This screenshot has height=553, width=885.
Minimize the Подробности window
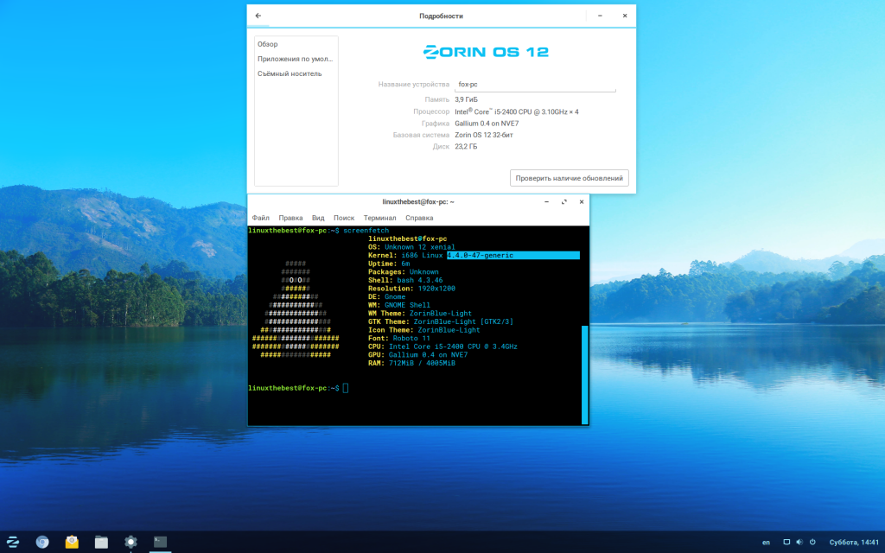pos(600,16)
